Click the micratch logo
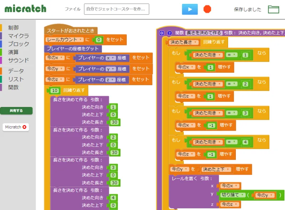The height and width of the screenshot is (210, 285). click(x=25, y=9)
